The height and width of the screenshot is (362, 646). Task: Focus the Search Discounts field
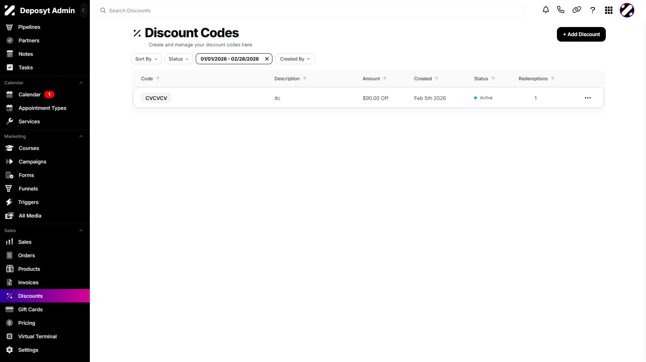pos(310,11)
